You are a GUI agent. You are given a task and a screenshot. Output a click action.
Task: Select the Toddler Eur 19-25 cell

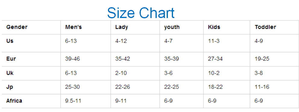point(274,59)
